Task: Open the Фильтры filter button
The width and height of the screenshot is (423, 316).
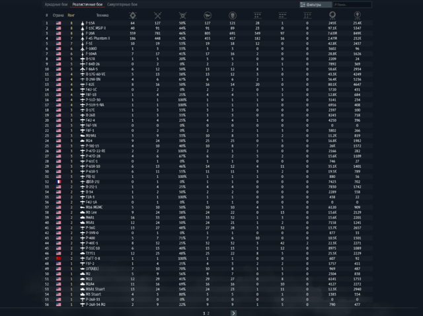Action: [x=316, y=5]
